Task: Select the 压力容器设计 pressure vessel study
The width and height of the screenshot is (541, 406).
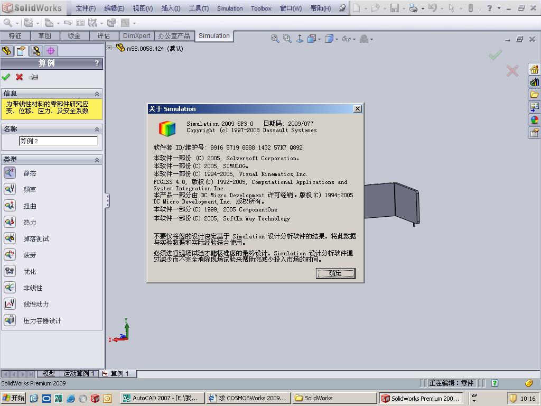Action: [x=10, y=320]
